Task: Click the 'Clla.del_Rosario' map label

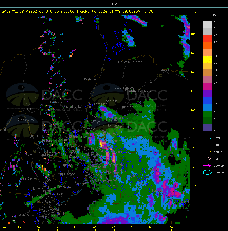Action: [129, 62]
